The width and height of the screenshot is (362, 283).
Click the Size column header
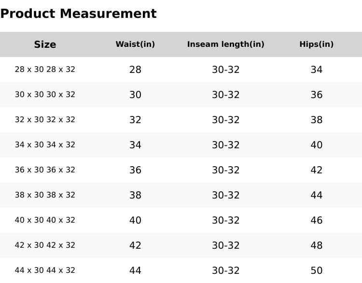tap(45, 44)
